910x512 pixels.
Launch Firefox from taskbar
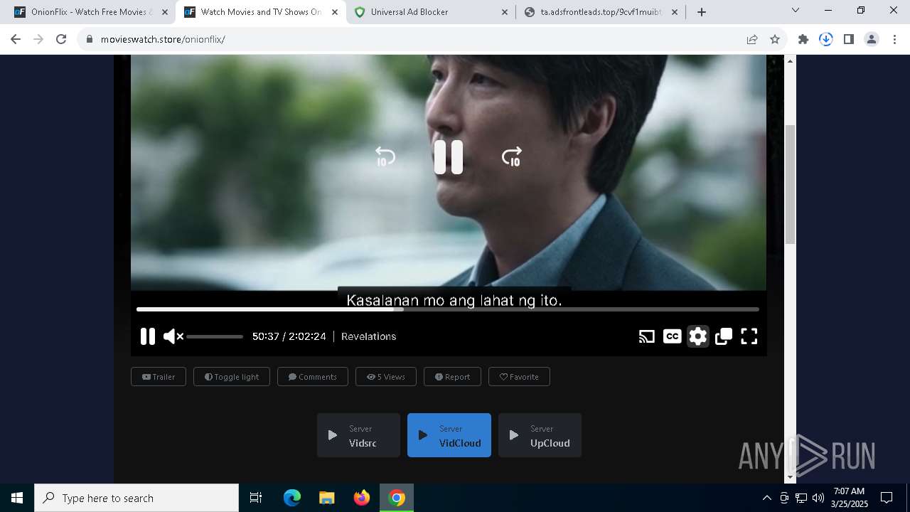pos(362,498)
